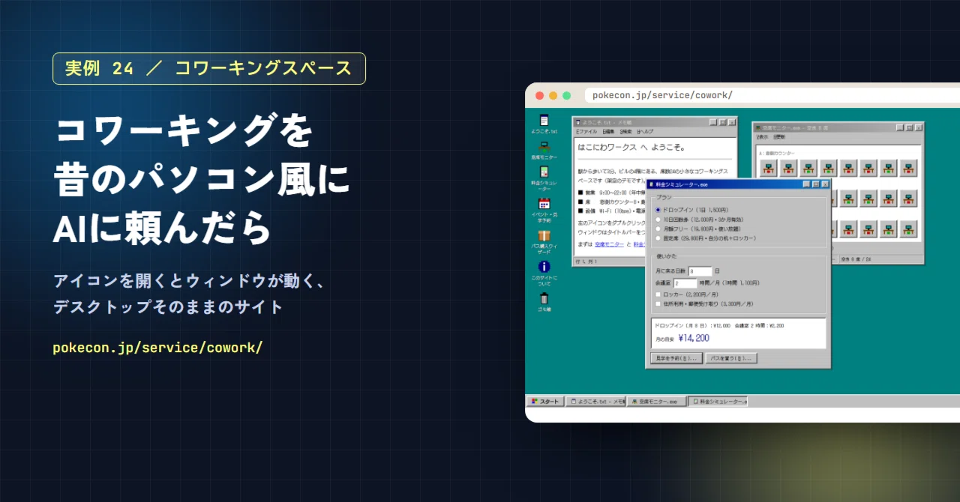Click first seat in seat monitor row A
960x502 pixels.
point(768,168)
